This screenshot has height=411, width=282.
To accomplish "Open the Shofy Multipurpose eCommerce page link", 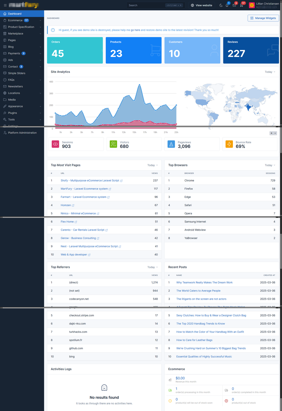I will tap(90, 180).
